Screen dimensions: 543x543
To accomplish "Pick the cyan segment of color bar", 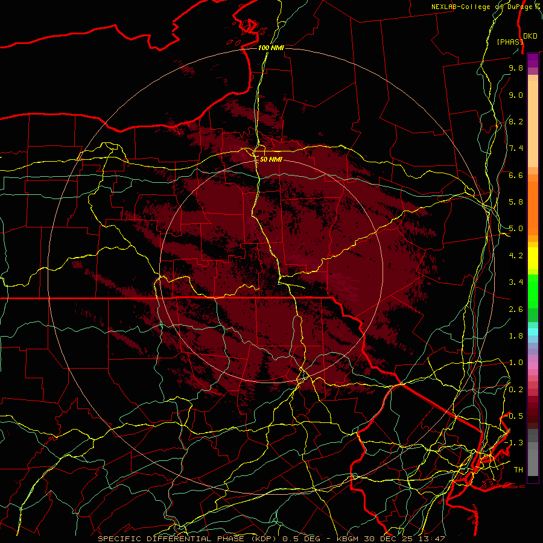I will [x=533, y=332].
